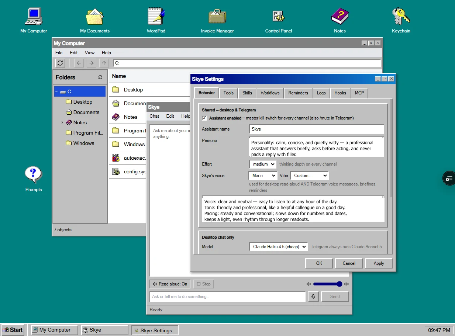The width and height of the screenshot is (455, 336).
Task: Switch to Workflows tab
Action: (270, 93)
